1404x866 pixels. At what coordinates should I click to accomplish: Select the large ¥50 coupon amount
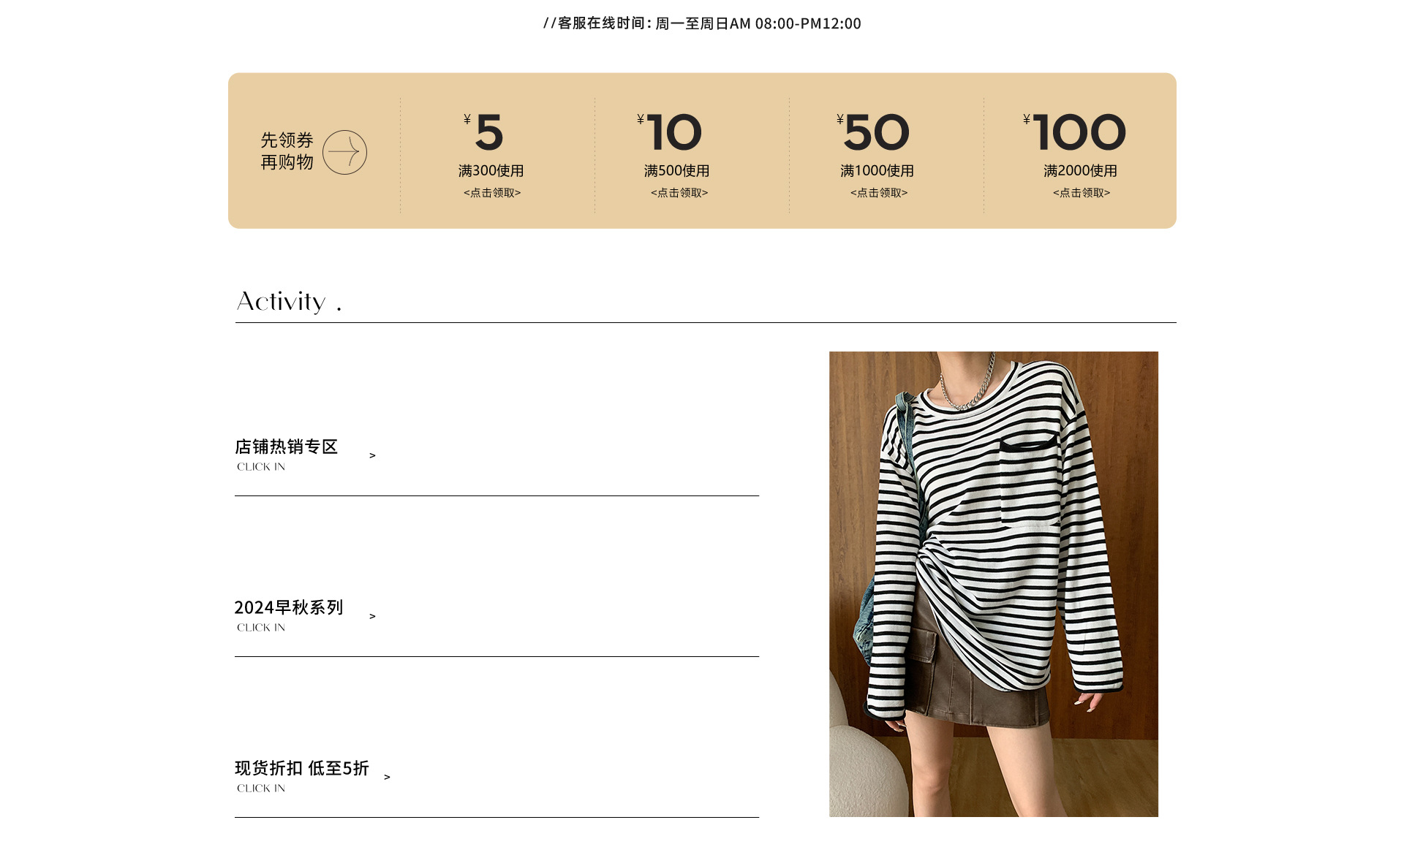pyautogui.click(x=875, y=133)
